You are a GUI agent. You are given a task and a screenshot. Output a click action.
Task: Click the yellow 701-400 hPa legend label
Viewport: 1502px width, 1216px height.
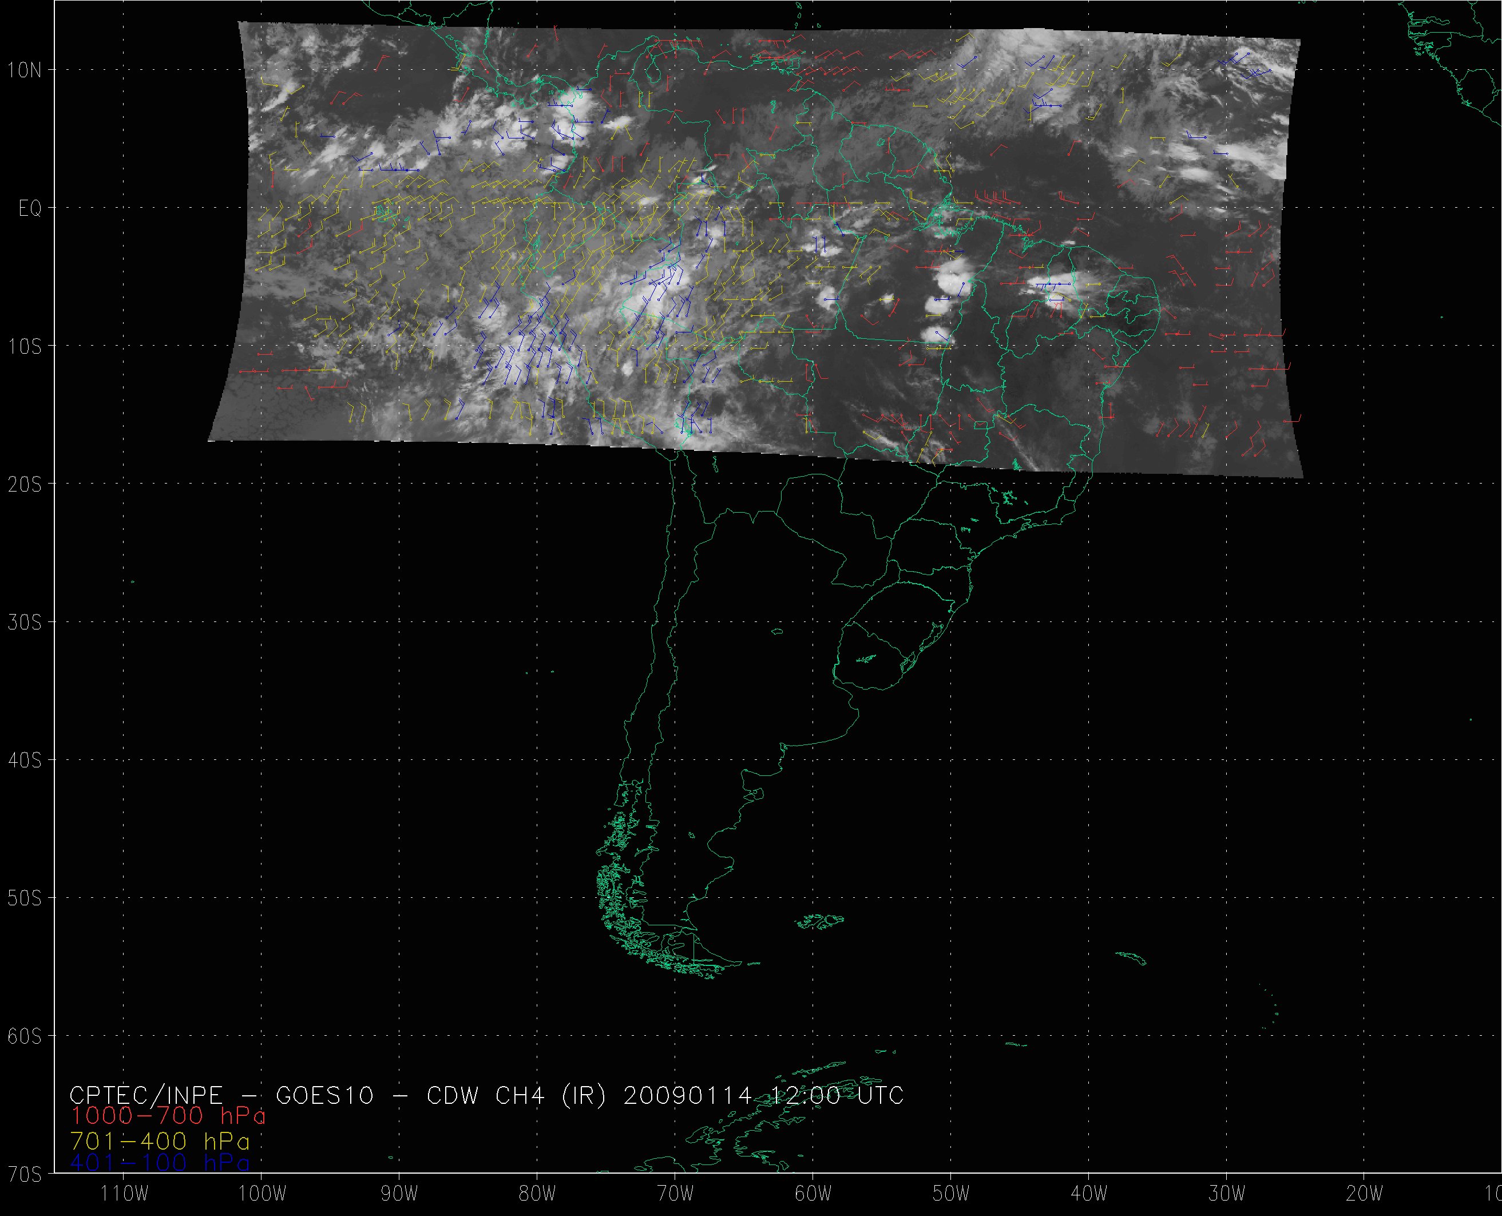click(160, 1141)
